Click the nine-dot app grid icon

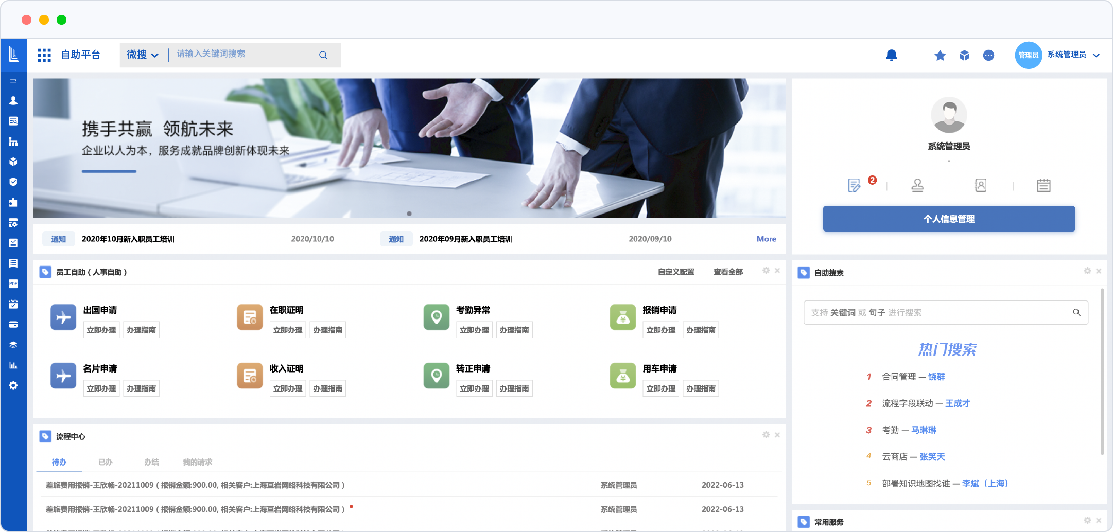pos(44,55)
